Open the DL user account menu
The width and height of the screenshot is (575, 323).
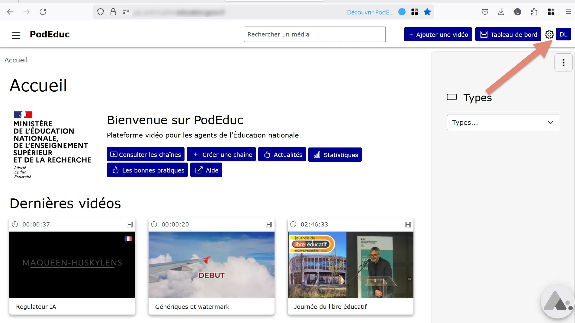[564, 34]
